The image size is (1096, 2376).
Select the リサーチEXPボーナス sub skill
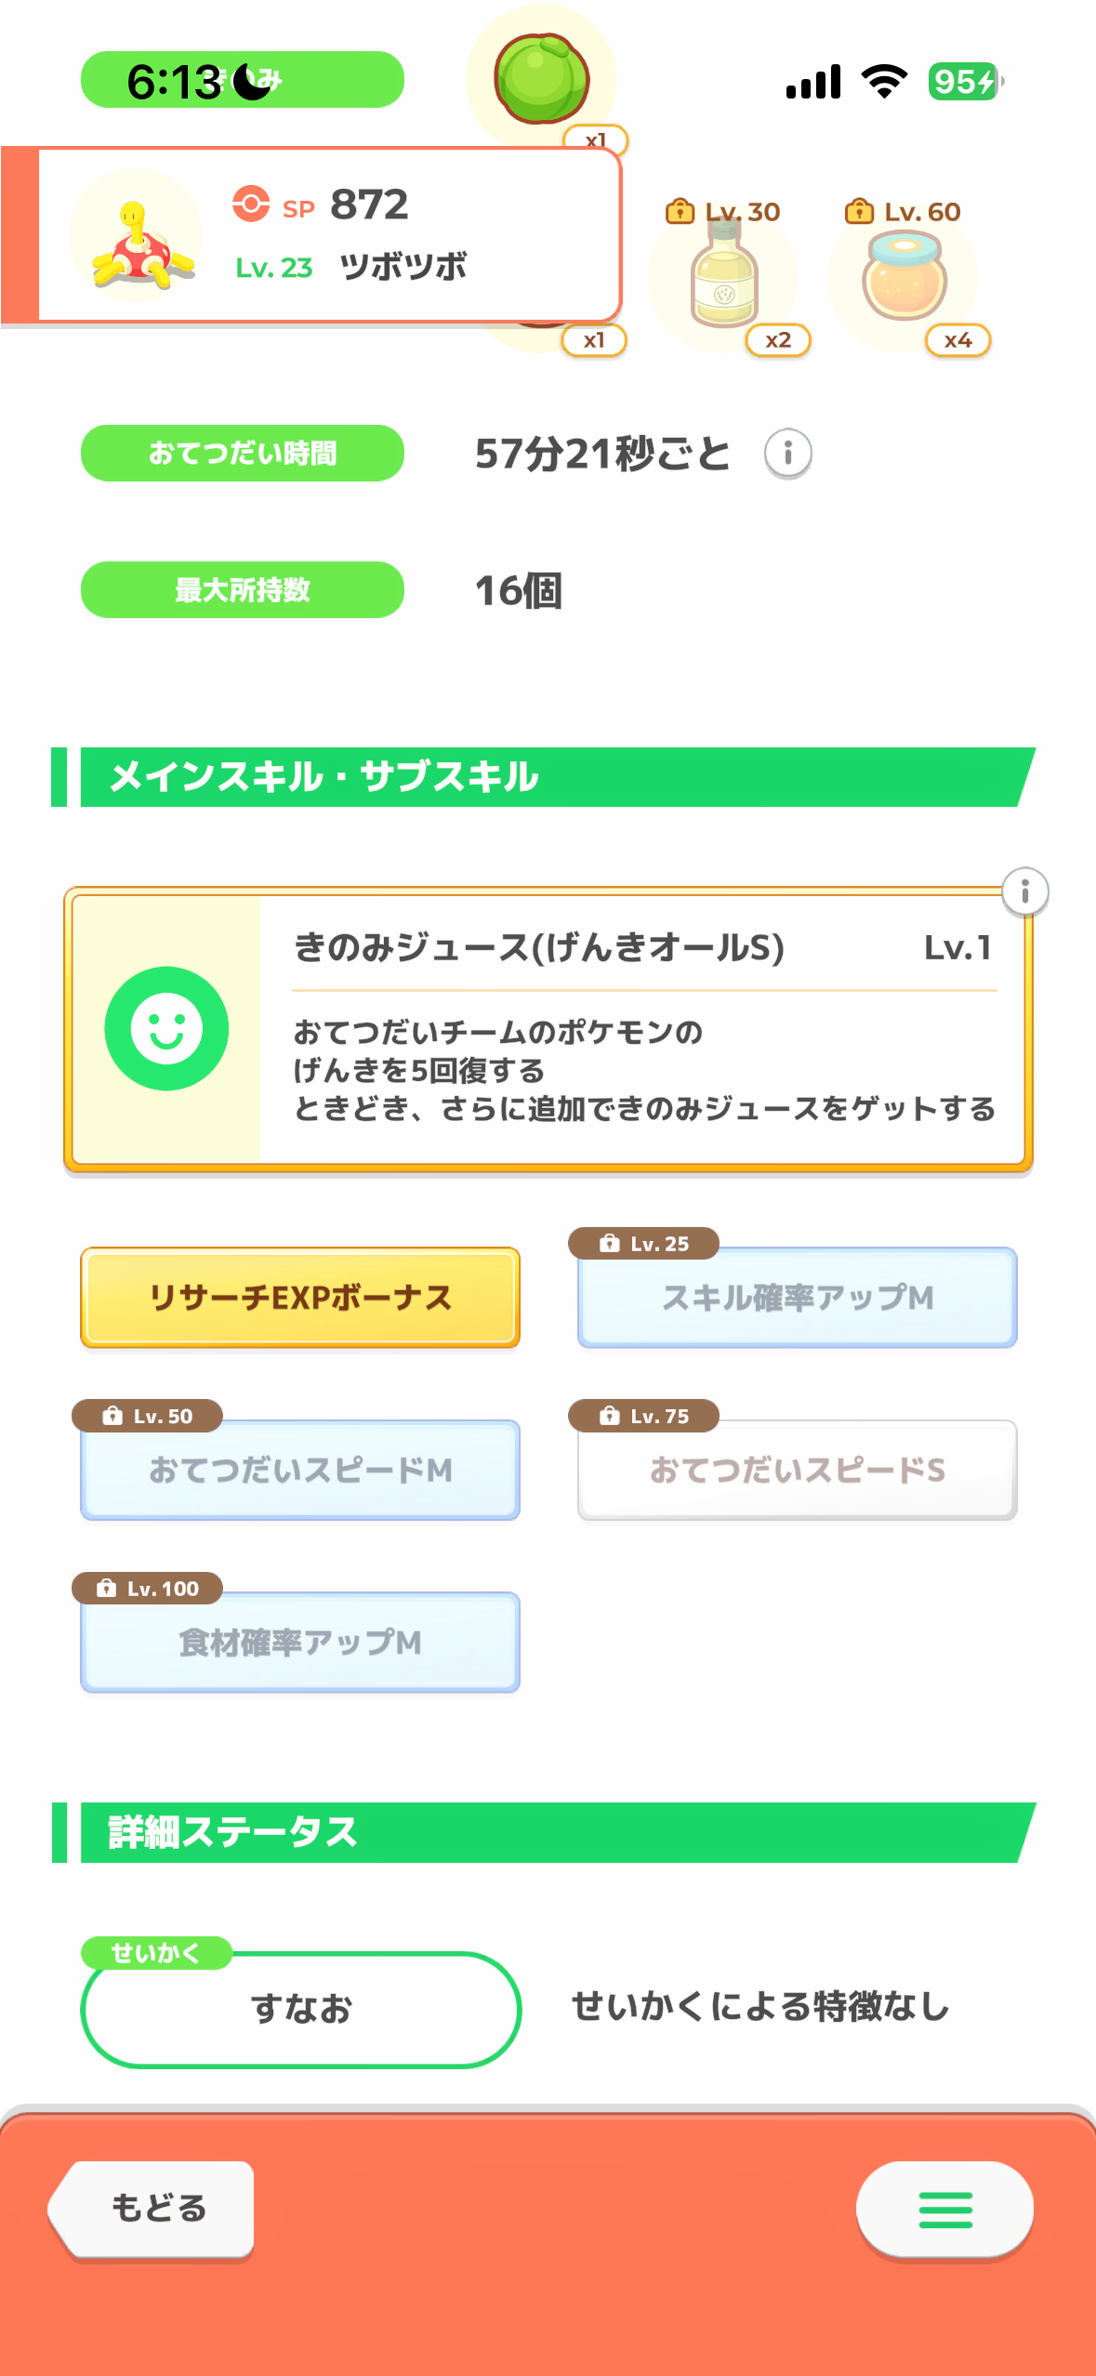point(300,1298)
